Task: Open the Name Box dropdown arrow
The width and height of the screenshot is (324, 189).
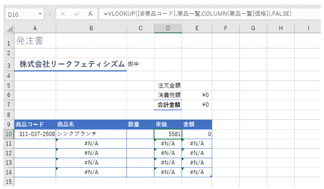Action: [x=40, y=14]
